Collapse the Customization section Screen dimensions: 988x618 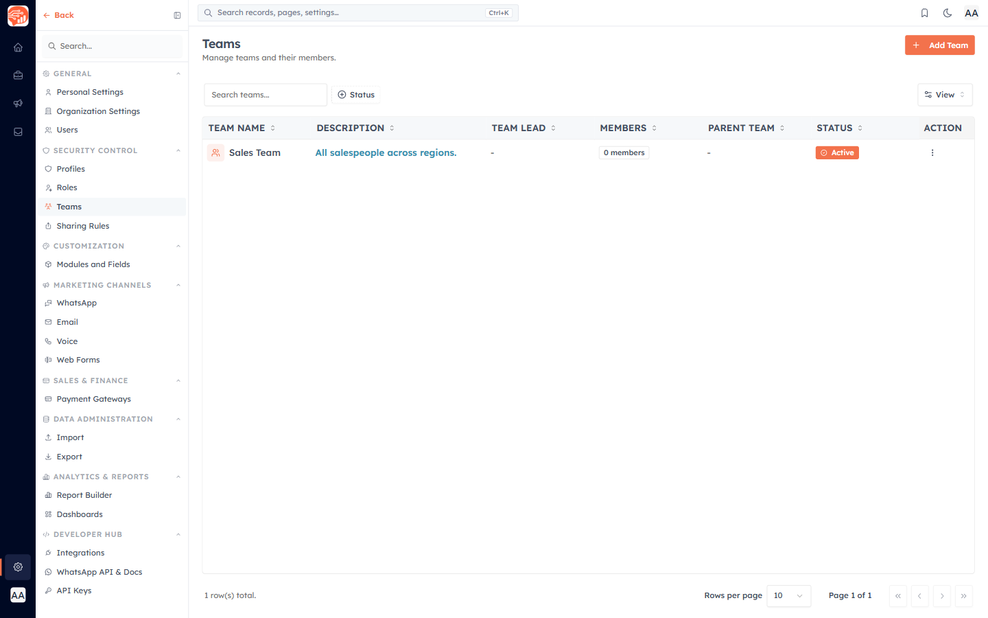coord(178,246)
